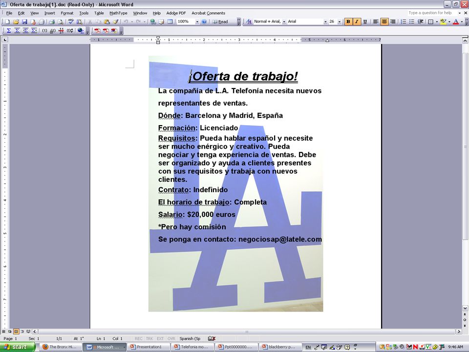Expand the borders dropdown arrow
Screen dimensions: 469x352
[437, 22]
